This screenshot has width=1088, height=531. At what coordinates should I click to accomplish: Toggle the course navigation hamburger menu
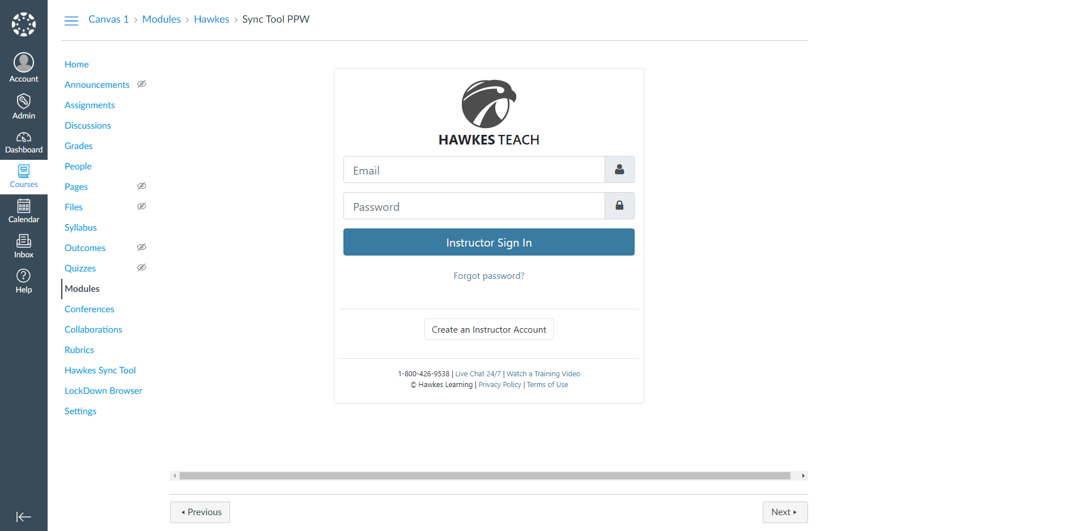(71, 21)
